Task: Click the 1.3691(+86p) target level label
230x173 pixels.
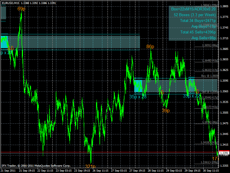Action: 210,45
